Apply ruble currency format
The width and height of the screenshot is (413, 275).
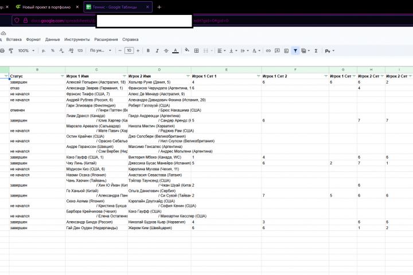click(x=44, y=51)
